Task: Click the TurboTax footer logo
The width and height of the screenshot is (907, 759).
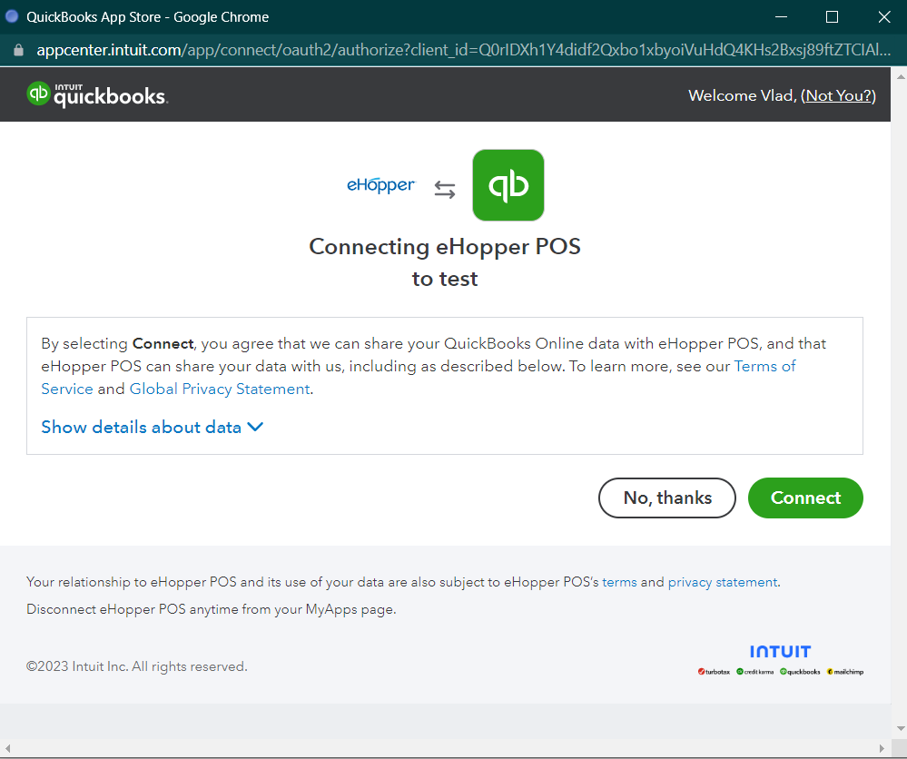Action: pyautogui.click(x=714, y=672)
